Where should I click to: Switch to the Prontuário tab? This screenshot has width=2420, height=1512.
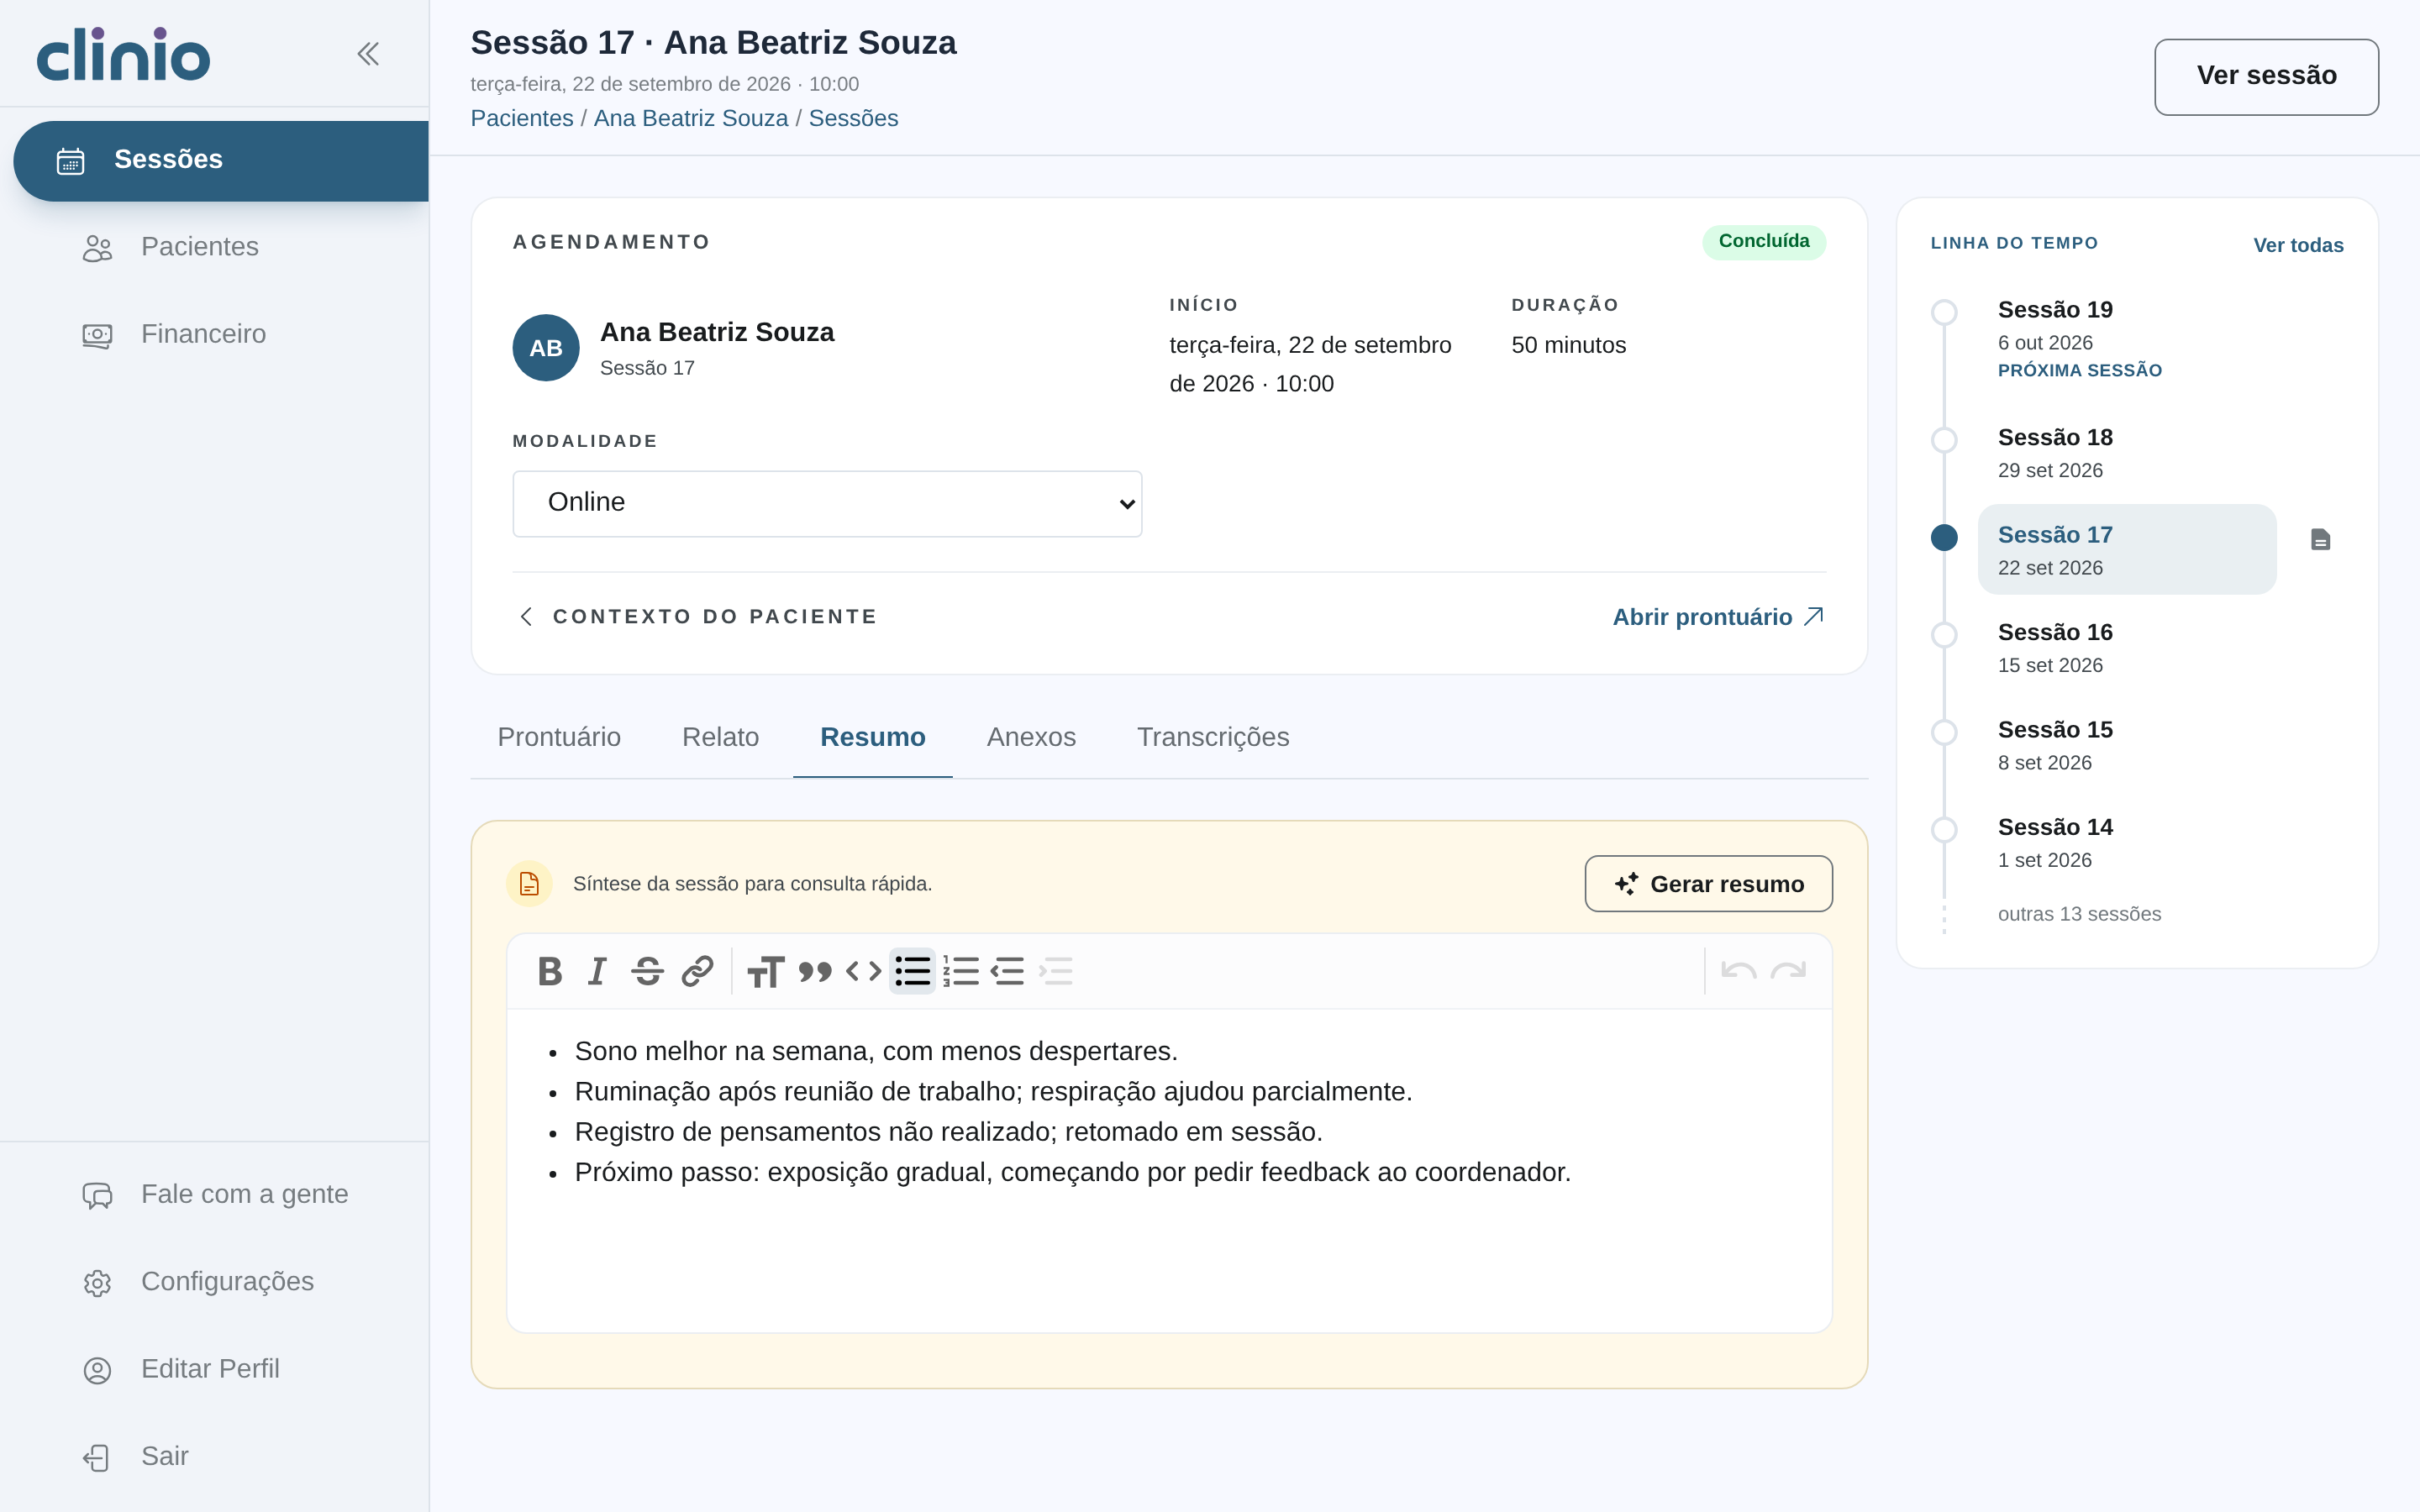click(x=559, y=737)
